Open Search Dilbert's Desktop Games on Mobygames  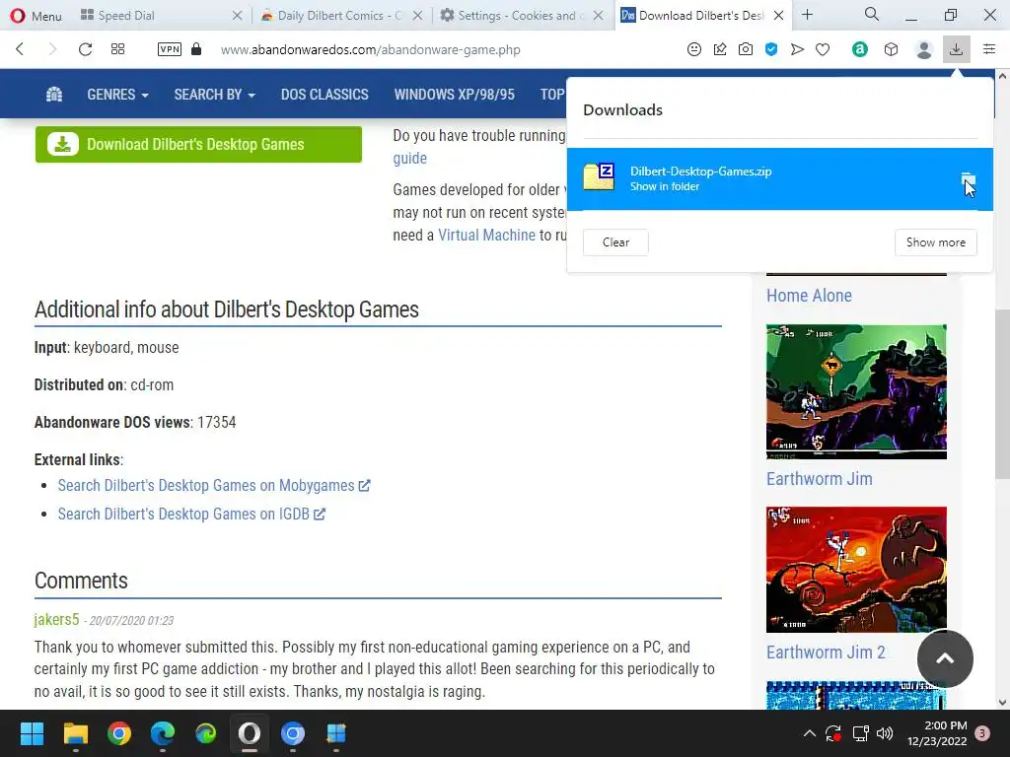coord(214,485)
